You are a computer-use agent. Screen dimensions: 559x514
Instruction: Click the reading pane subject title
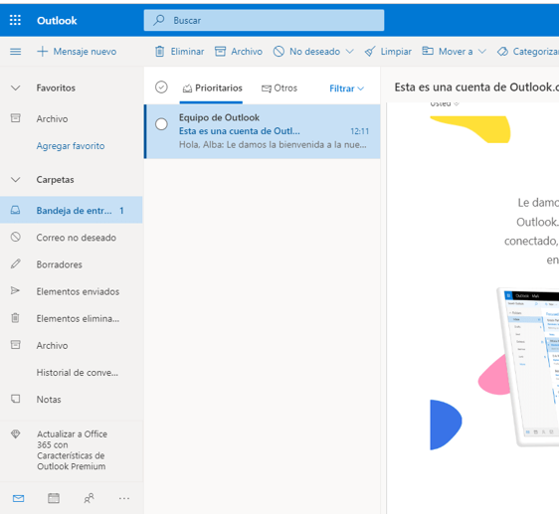(476, 86)
